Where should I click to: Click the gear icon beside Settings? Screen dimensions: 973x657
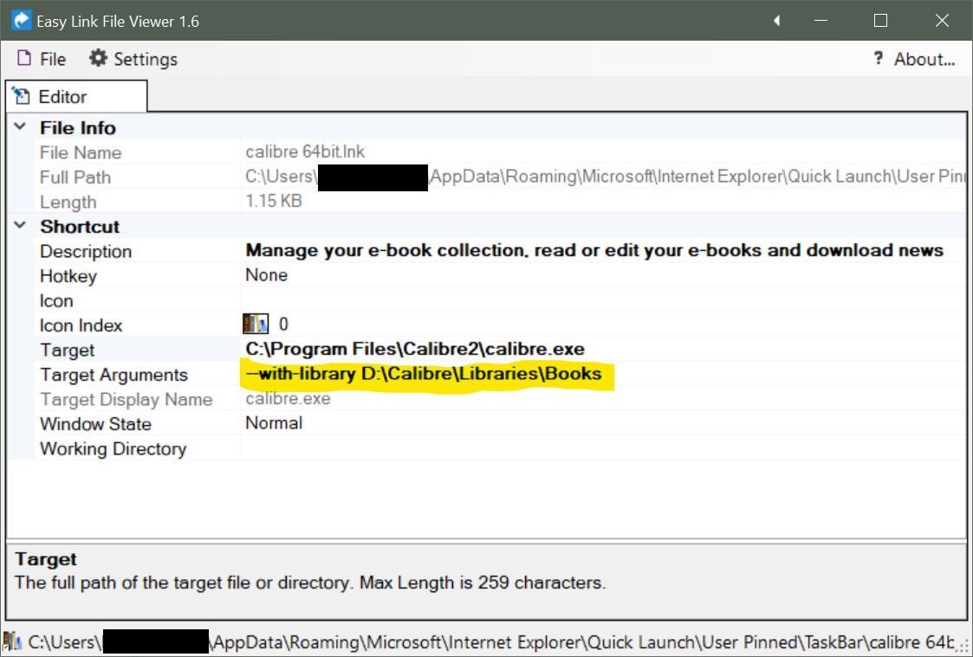click(98, 58)
